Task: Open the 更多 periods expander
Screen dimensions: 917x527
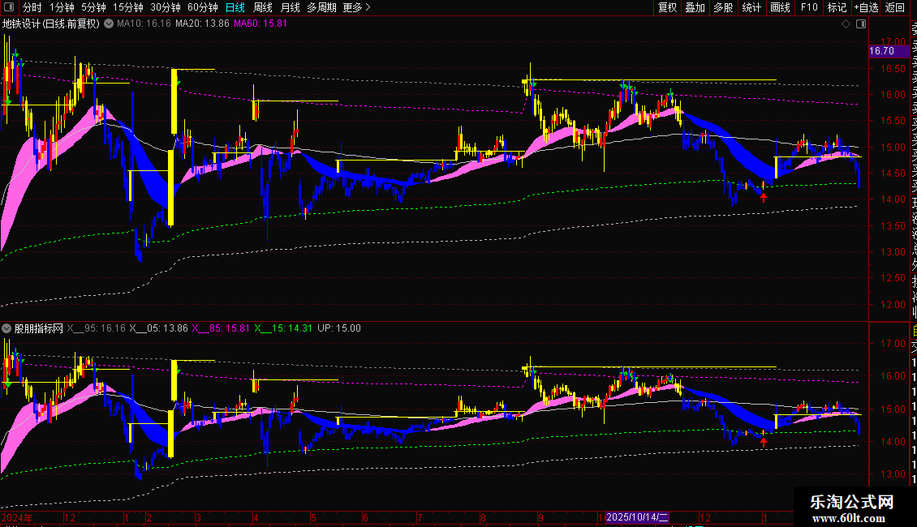Action: click(357, 7)
